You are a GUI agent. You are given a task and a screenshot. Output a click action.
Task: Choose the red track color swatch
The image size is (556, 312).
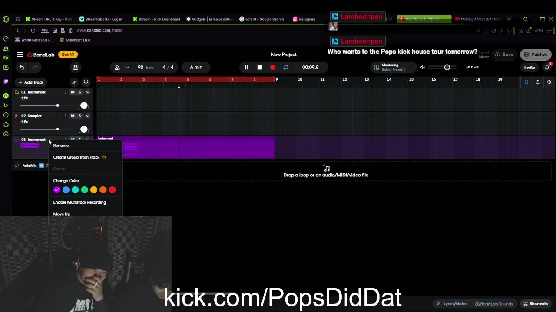pyautogui.click(x=113, y=190)
